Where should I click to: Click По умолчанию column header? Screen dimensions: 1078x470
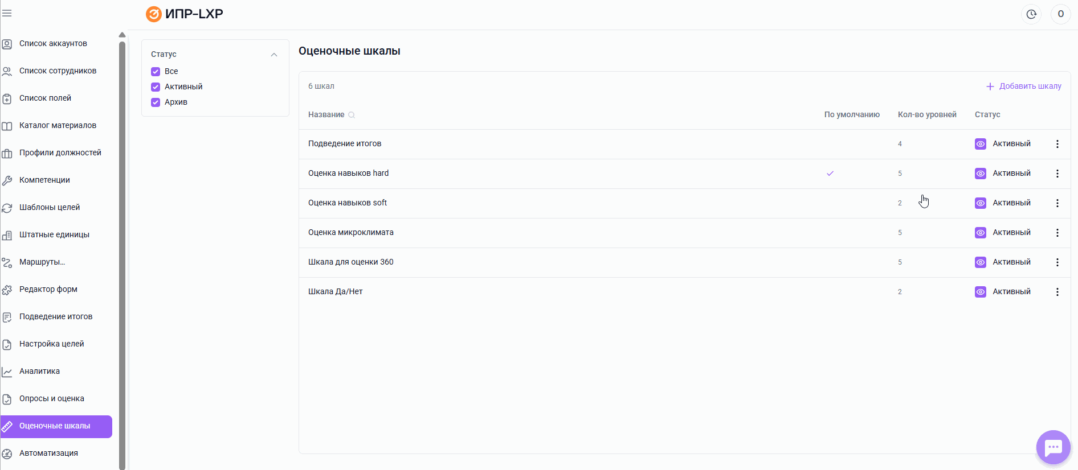tap(852, 115)
